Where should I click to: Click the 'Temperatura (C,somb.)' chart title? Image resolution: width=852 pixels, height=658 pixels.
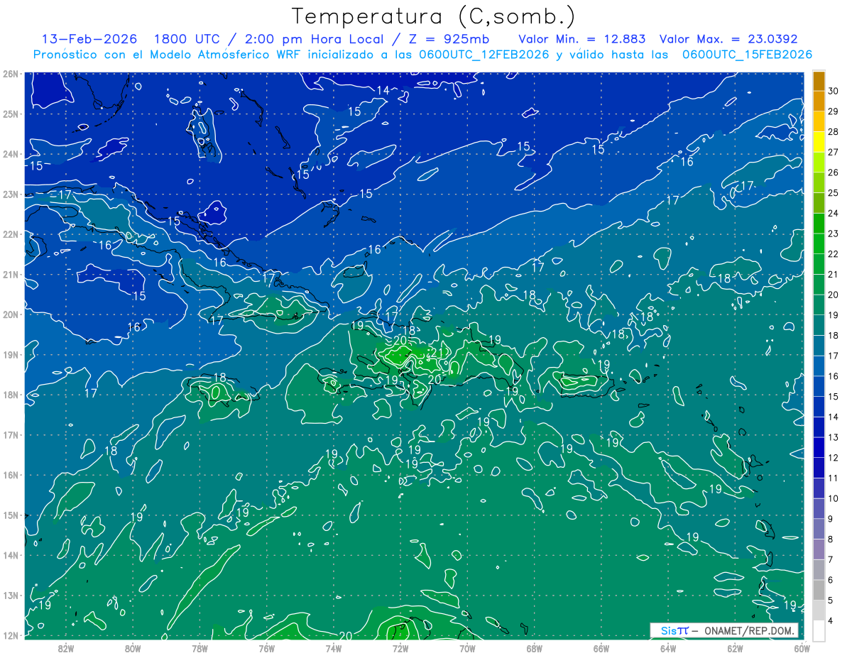coord(434,17)
